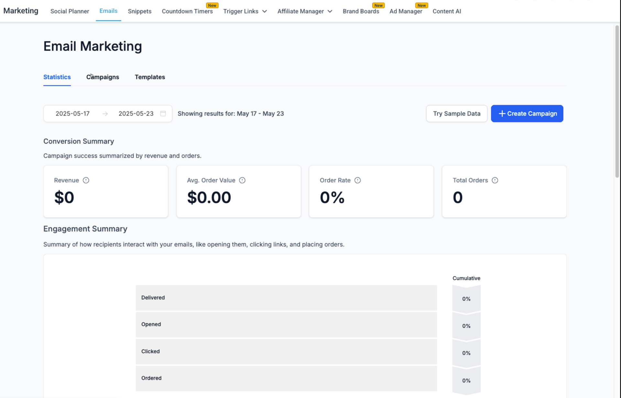Switch to the Campaigns tab
The image size is (621, 398).
103,77
